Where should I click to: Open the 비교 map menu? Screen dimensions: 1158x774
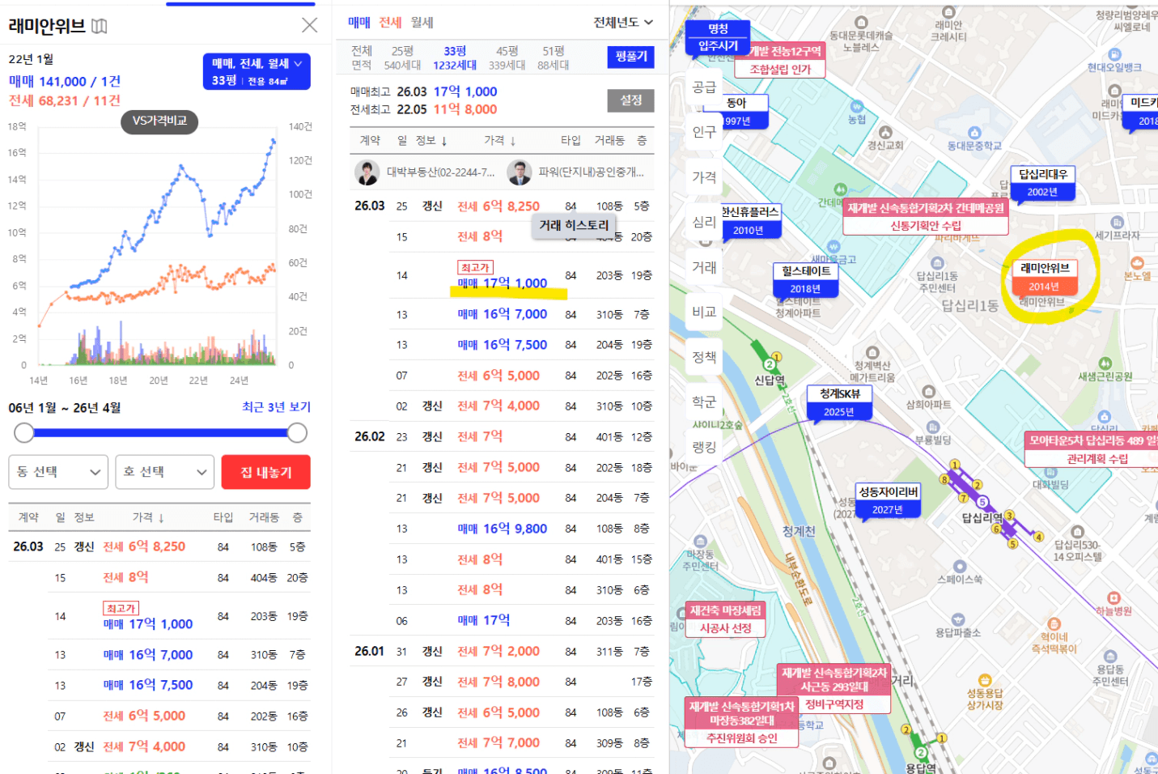[704, 312]
